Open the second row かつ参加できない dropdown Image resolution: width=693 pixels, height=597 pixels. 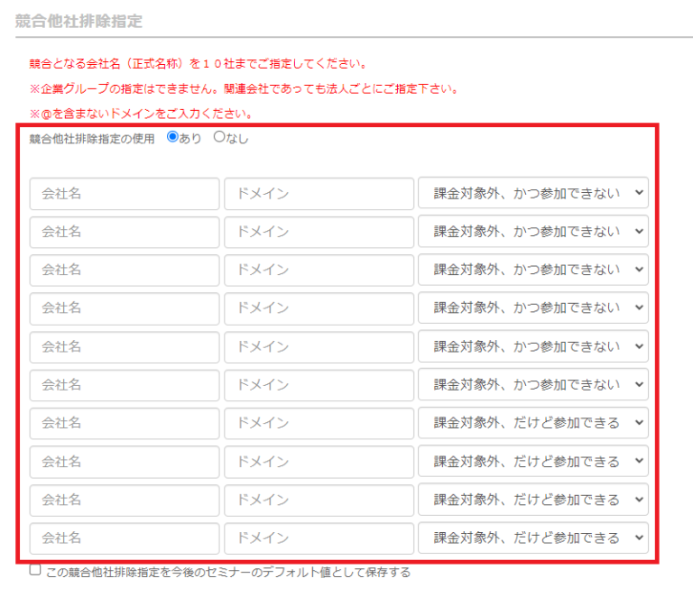pyautogui.click(x=532, y=232)
